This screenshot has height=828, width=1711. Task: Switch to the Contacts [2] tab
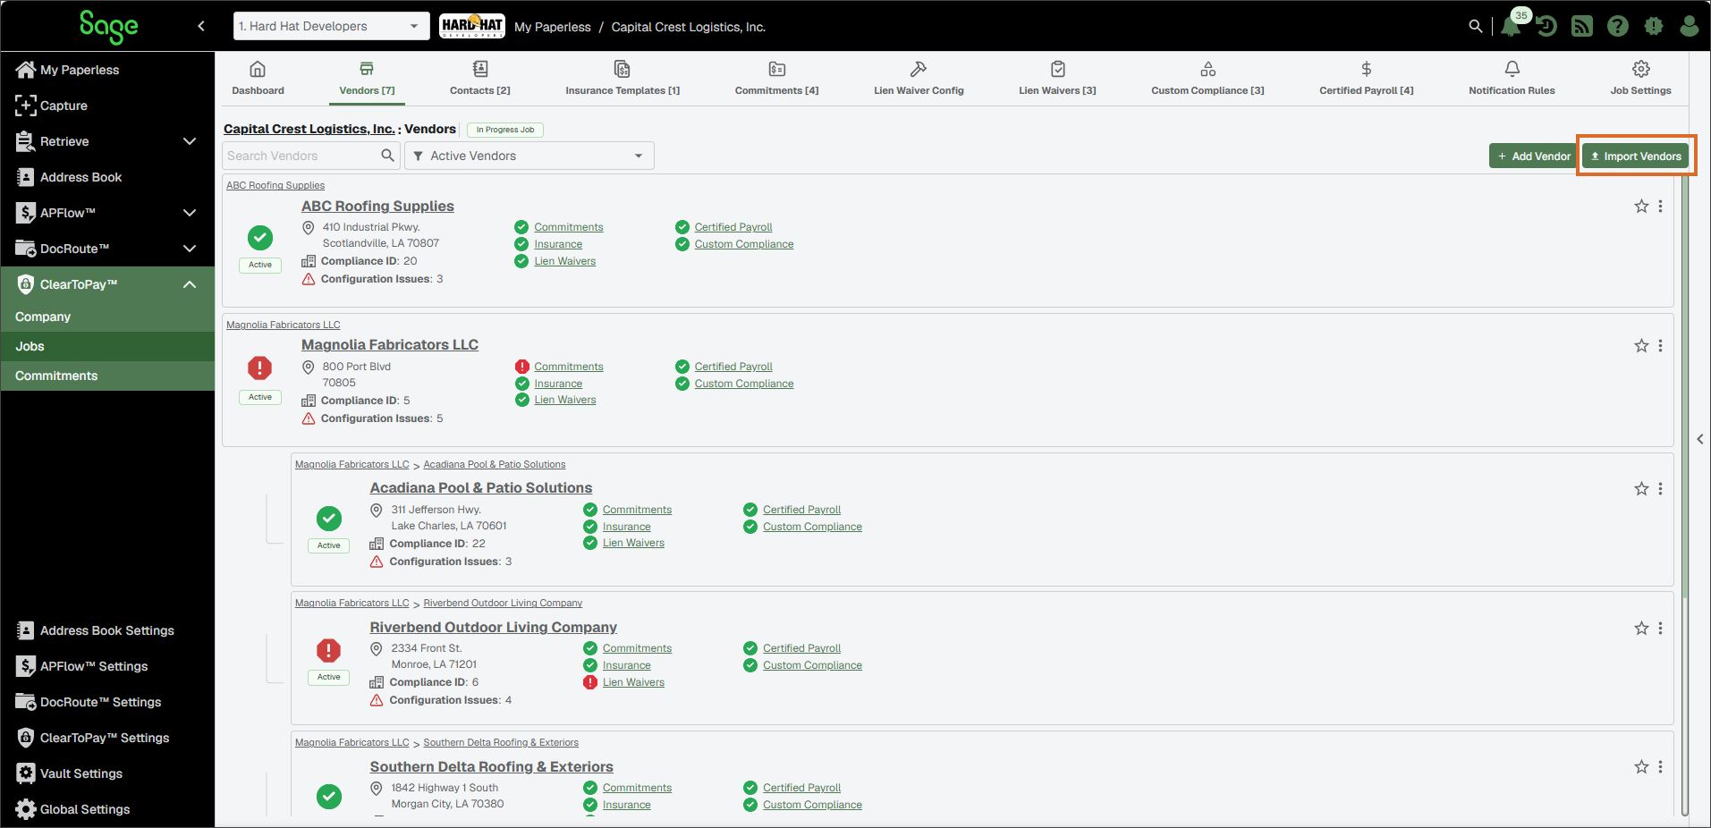pos(480,78)
